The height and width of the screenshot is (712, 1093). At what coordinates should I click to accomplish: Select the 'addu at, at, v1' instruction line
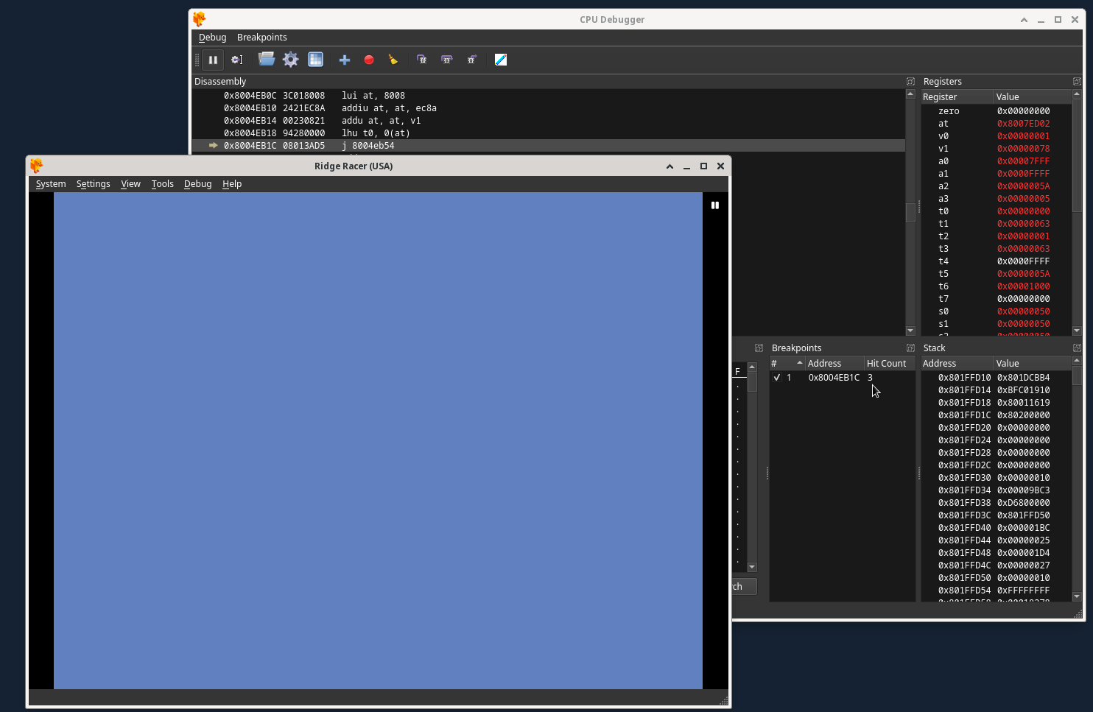[x=548, y=121]
